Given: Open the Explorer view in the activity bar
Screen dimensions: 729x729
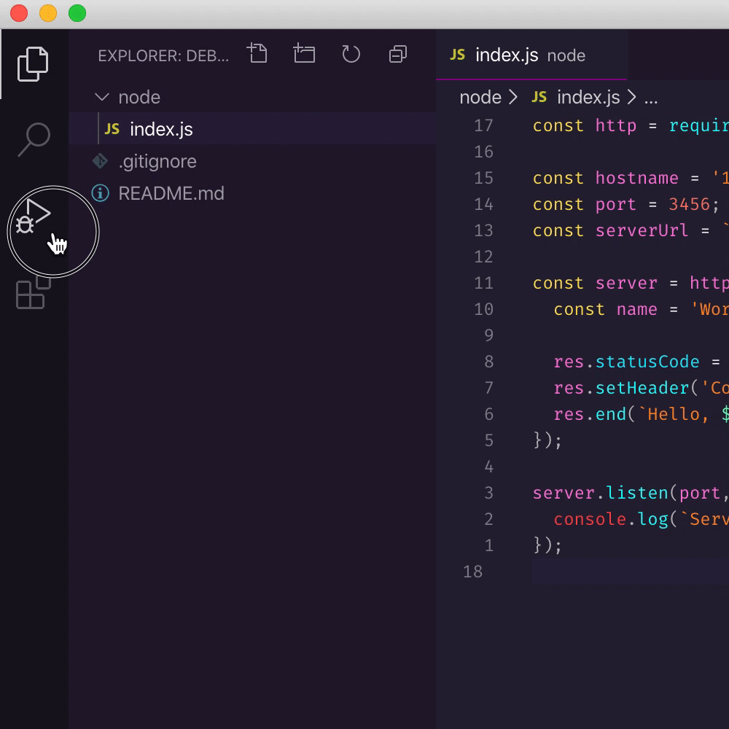Looking at the screenshot, I should coord(34,64).
